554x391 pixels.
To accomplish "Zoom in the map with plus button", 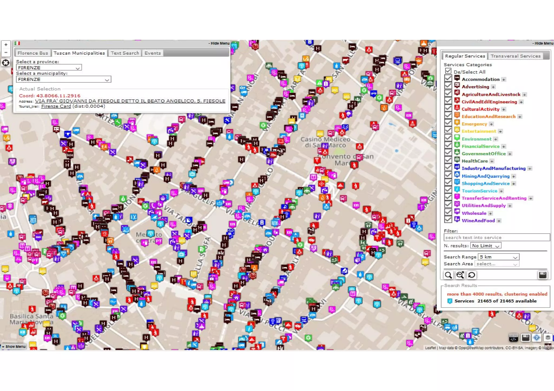I will (6, 45).
